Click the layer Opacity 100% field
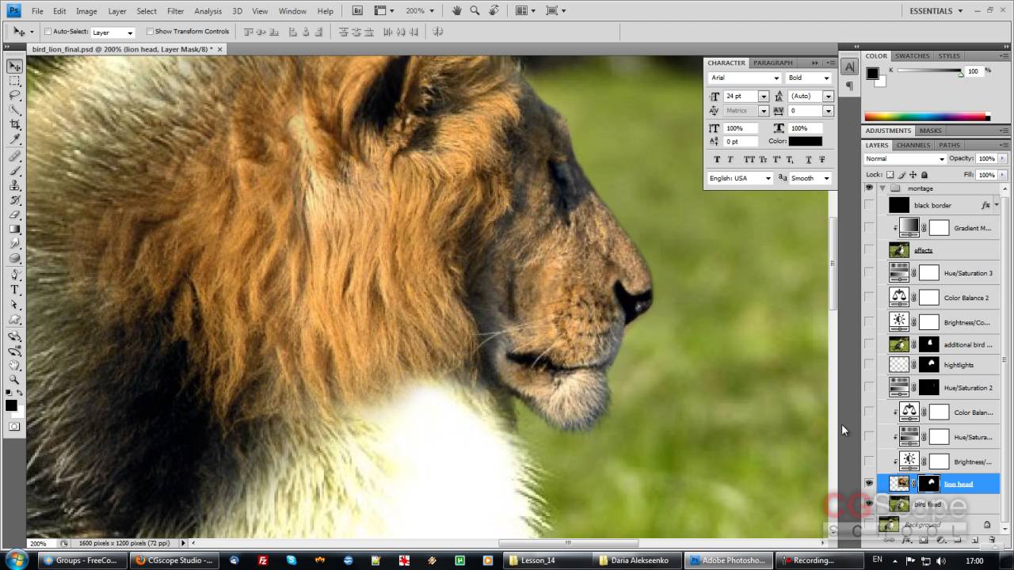1014x570 pixels. click(x=986, y=158)
